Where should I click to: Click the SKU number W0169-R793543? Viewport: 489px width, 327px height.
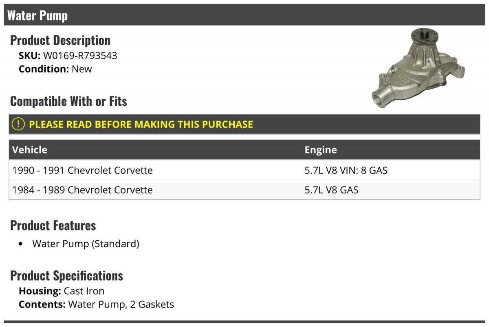click(80, 55)
